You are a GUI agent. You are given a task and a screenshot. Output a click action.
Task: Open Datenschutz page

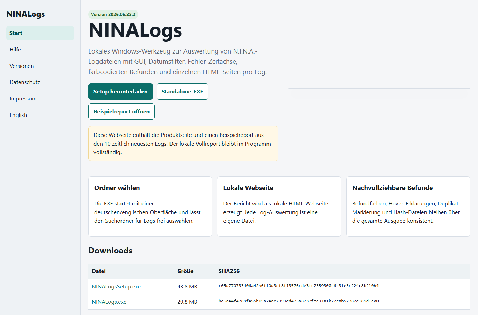point(40,82)
